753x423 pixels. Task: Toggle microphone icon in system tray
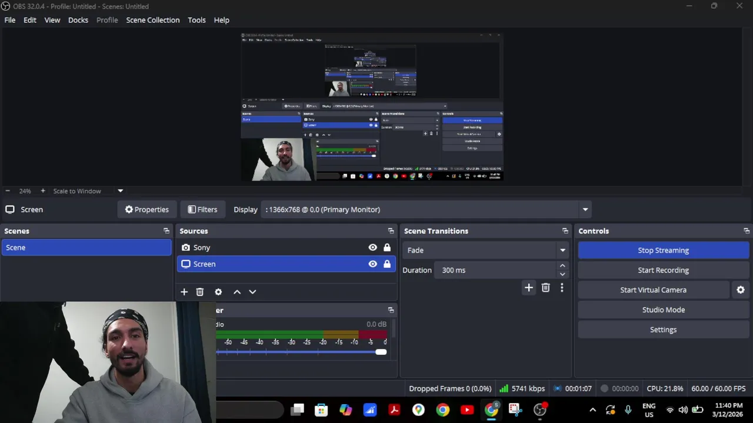click(628, 409)
